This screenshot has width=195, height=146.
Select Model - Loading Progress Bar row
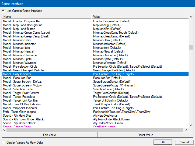click(x=95, y=21)
